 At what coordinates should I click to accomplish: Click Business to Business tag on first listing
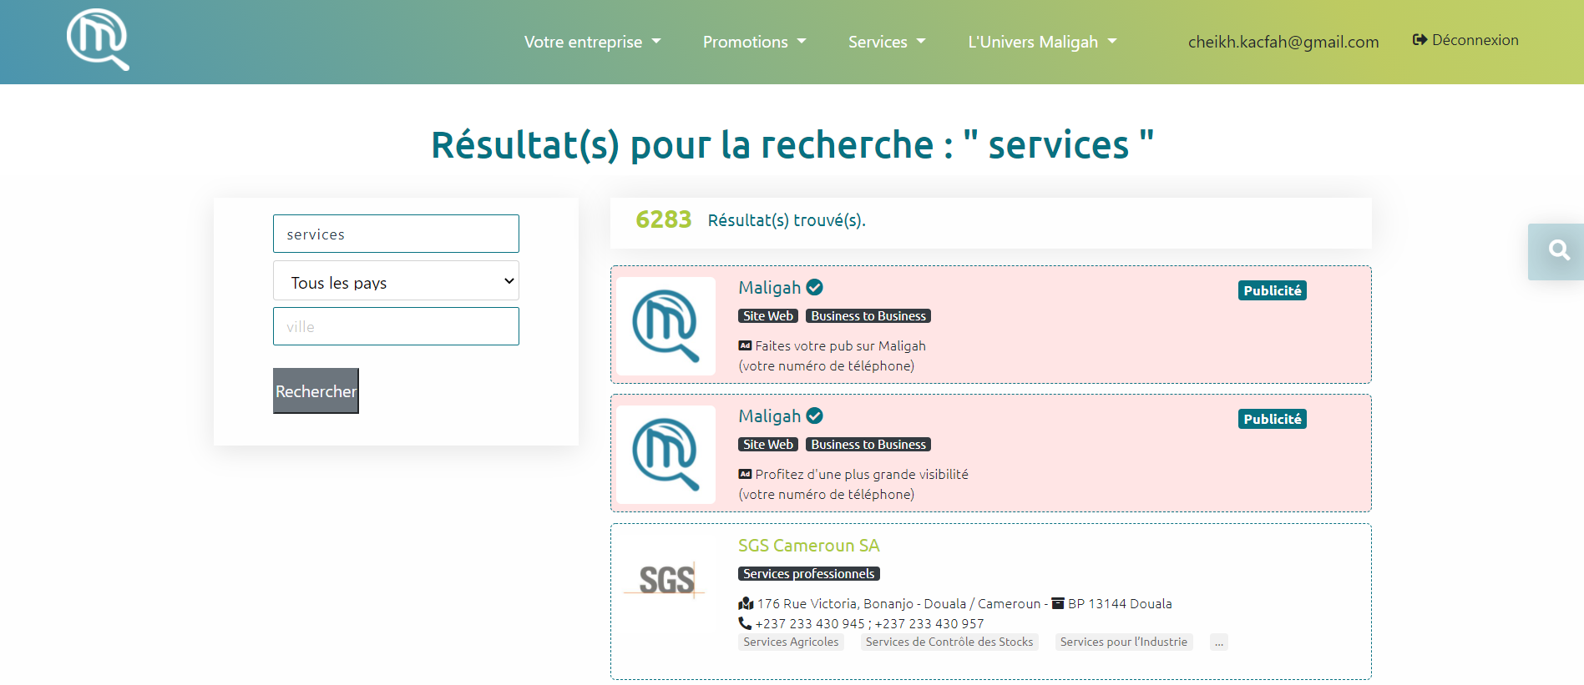pyautogui.click(x=868, y=316)
